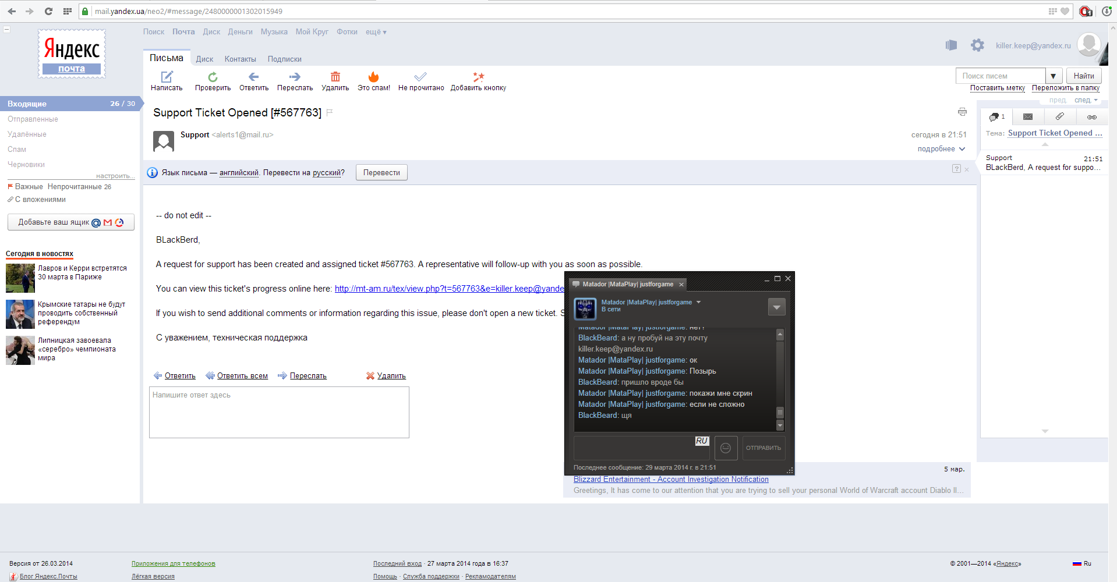Click the Добавить кнопку star icon
Image resolution: width=1117 pixels, height=582 pixels.
click(479, 77)
